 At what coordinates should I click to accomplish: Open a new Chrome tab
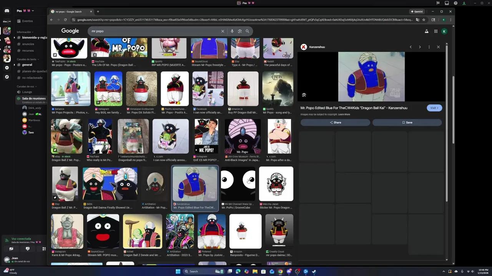coord(98,11)
